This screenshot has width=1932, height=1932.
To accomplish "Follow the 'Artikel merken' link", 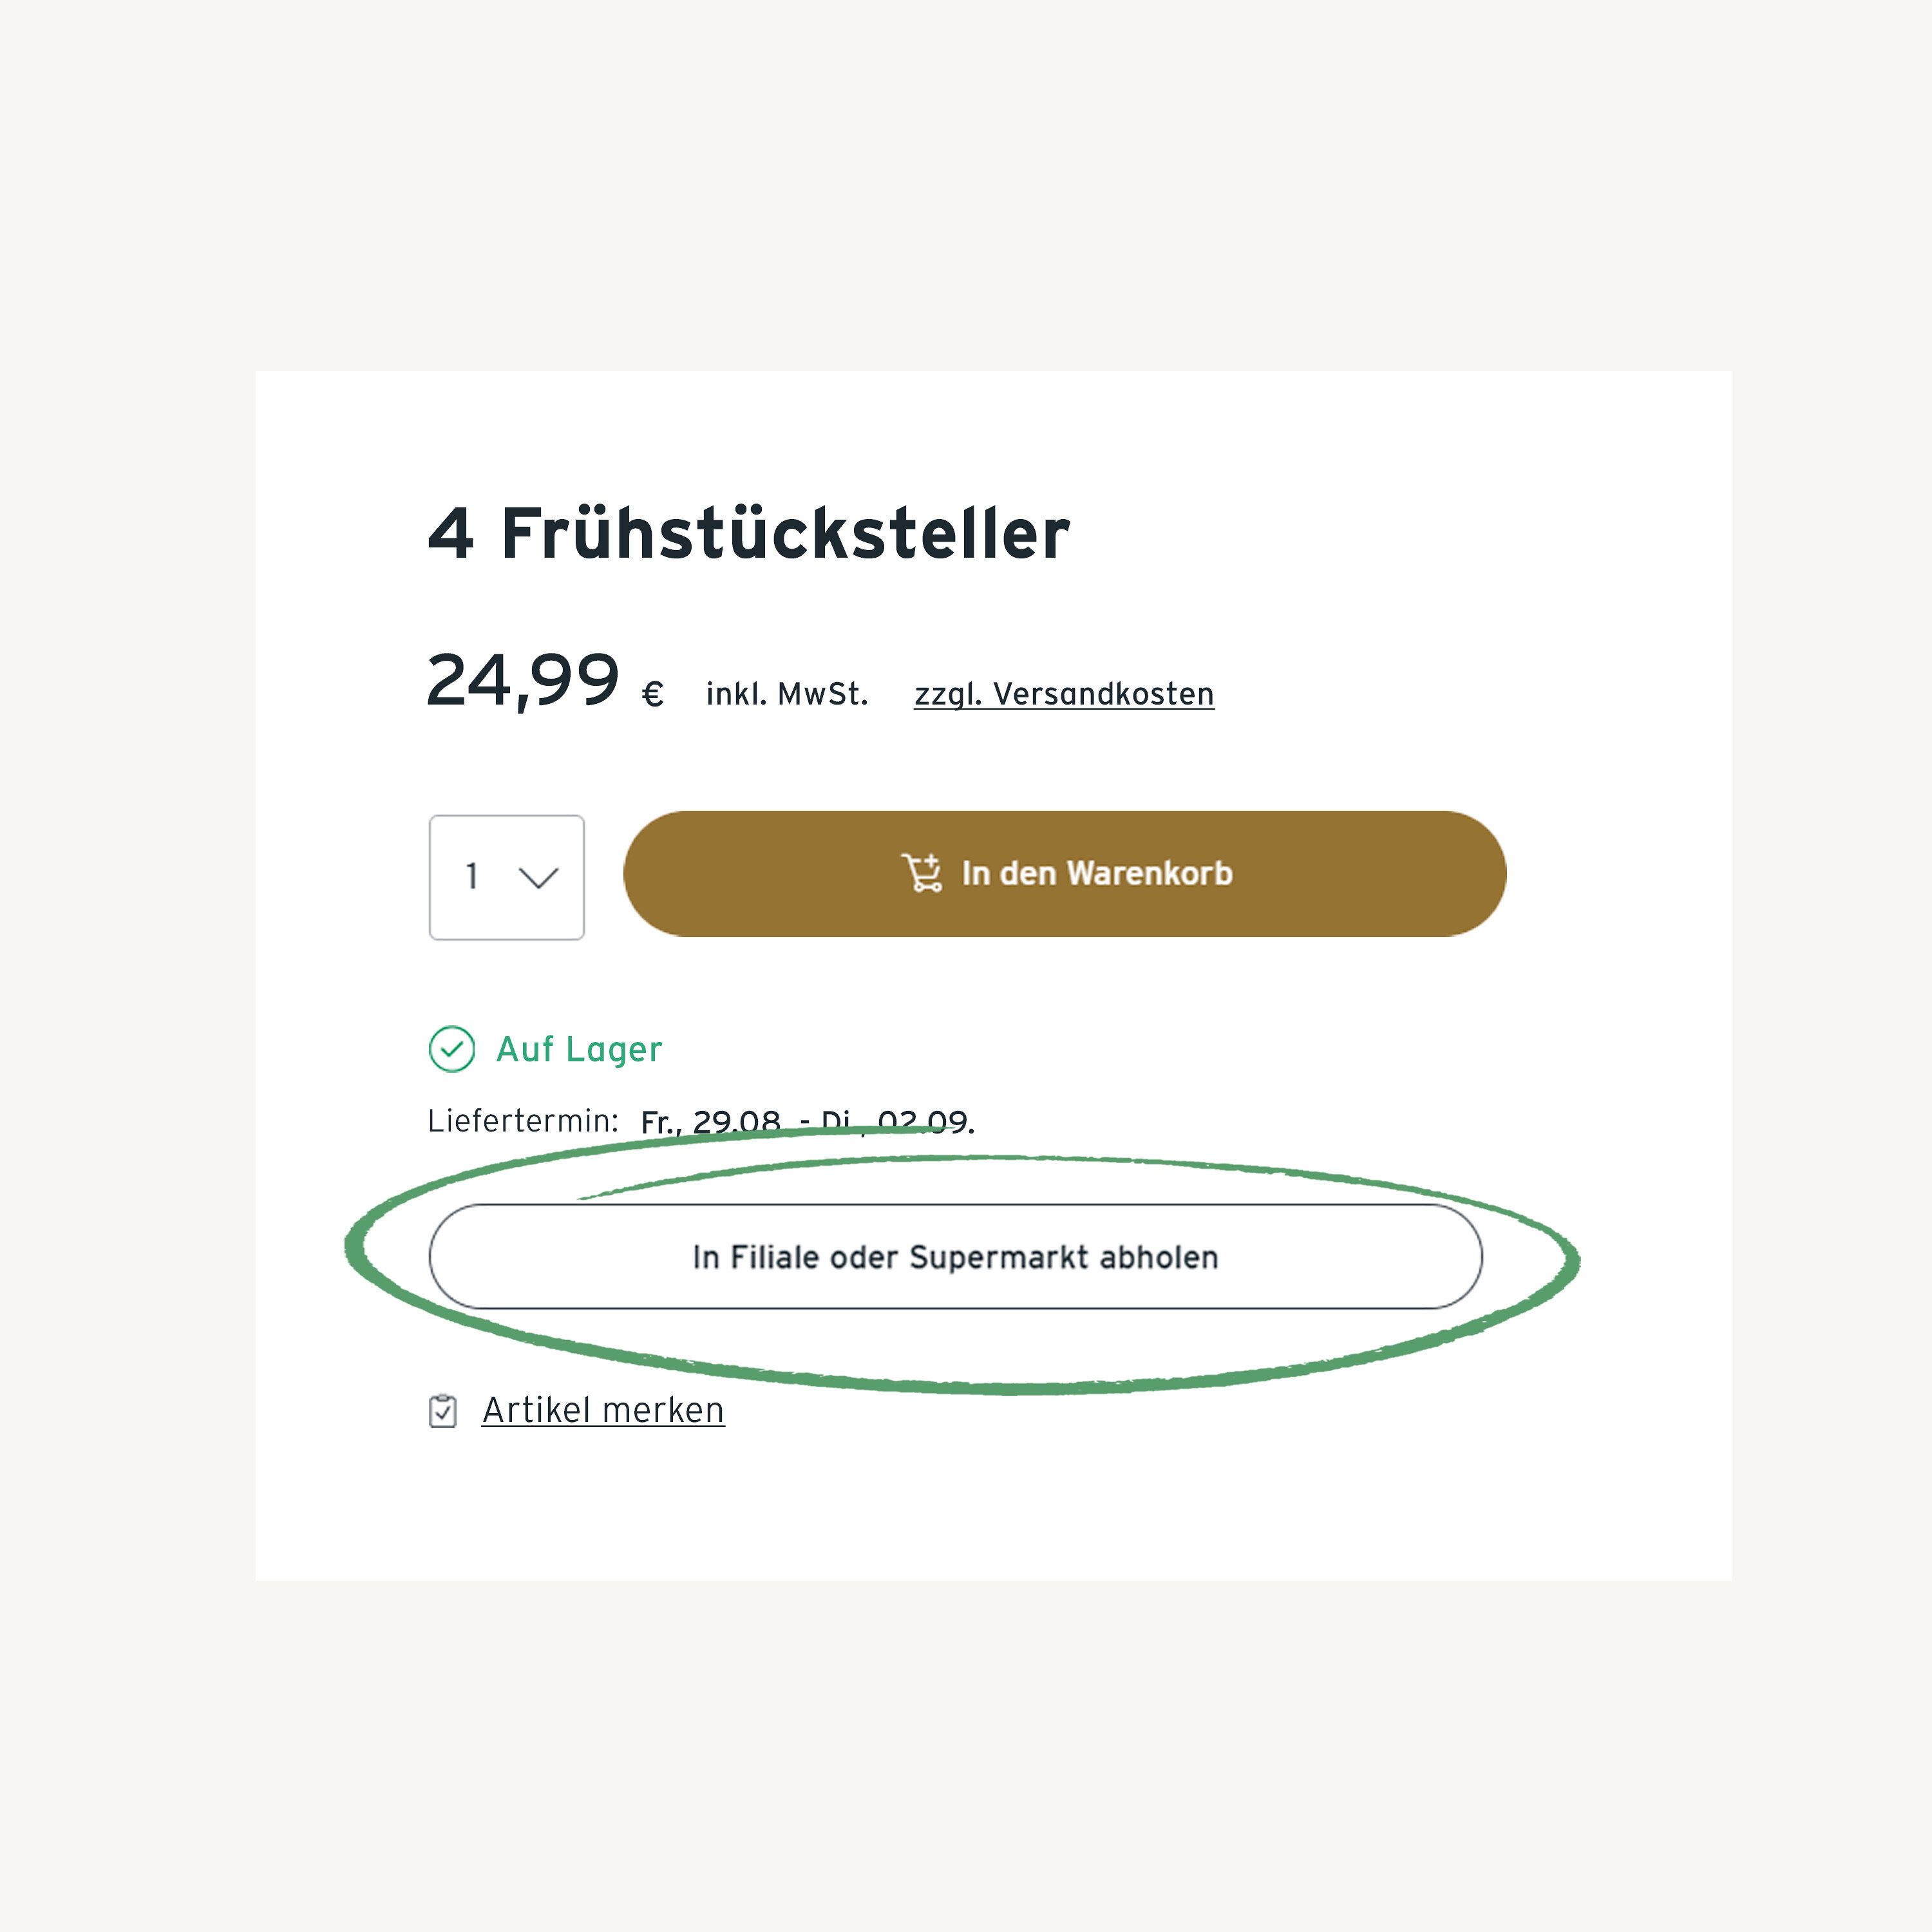I will [x=603, y=1410].
